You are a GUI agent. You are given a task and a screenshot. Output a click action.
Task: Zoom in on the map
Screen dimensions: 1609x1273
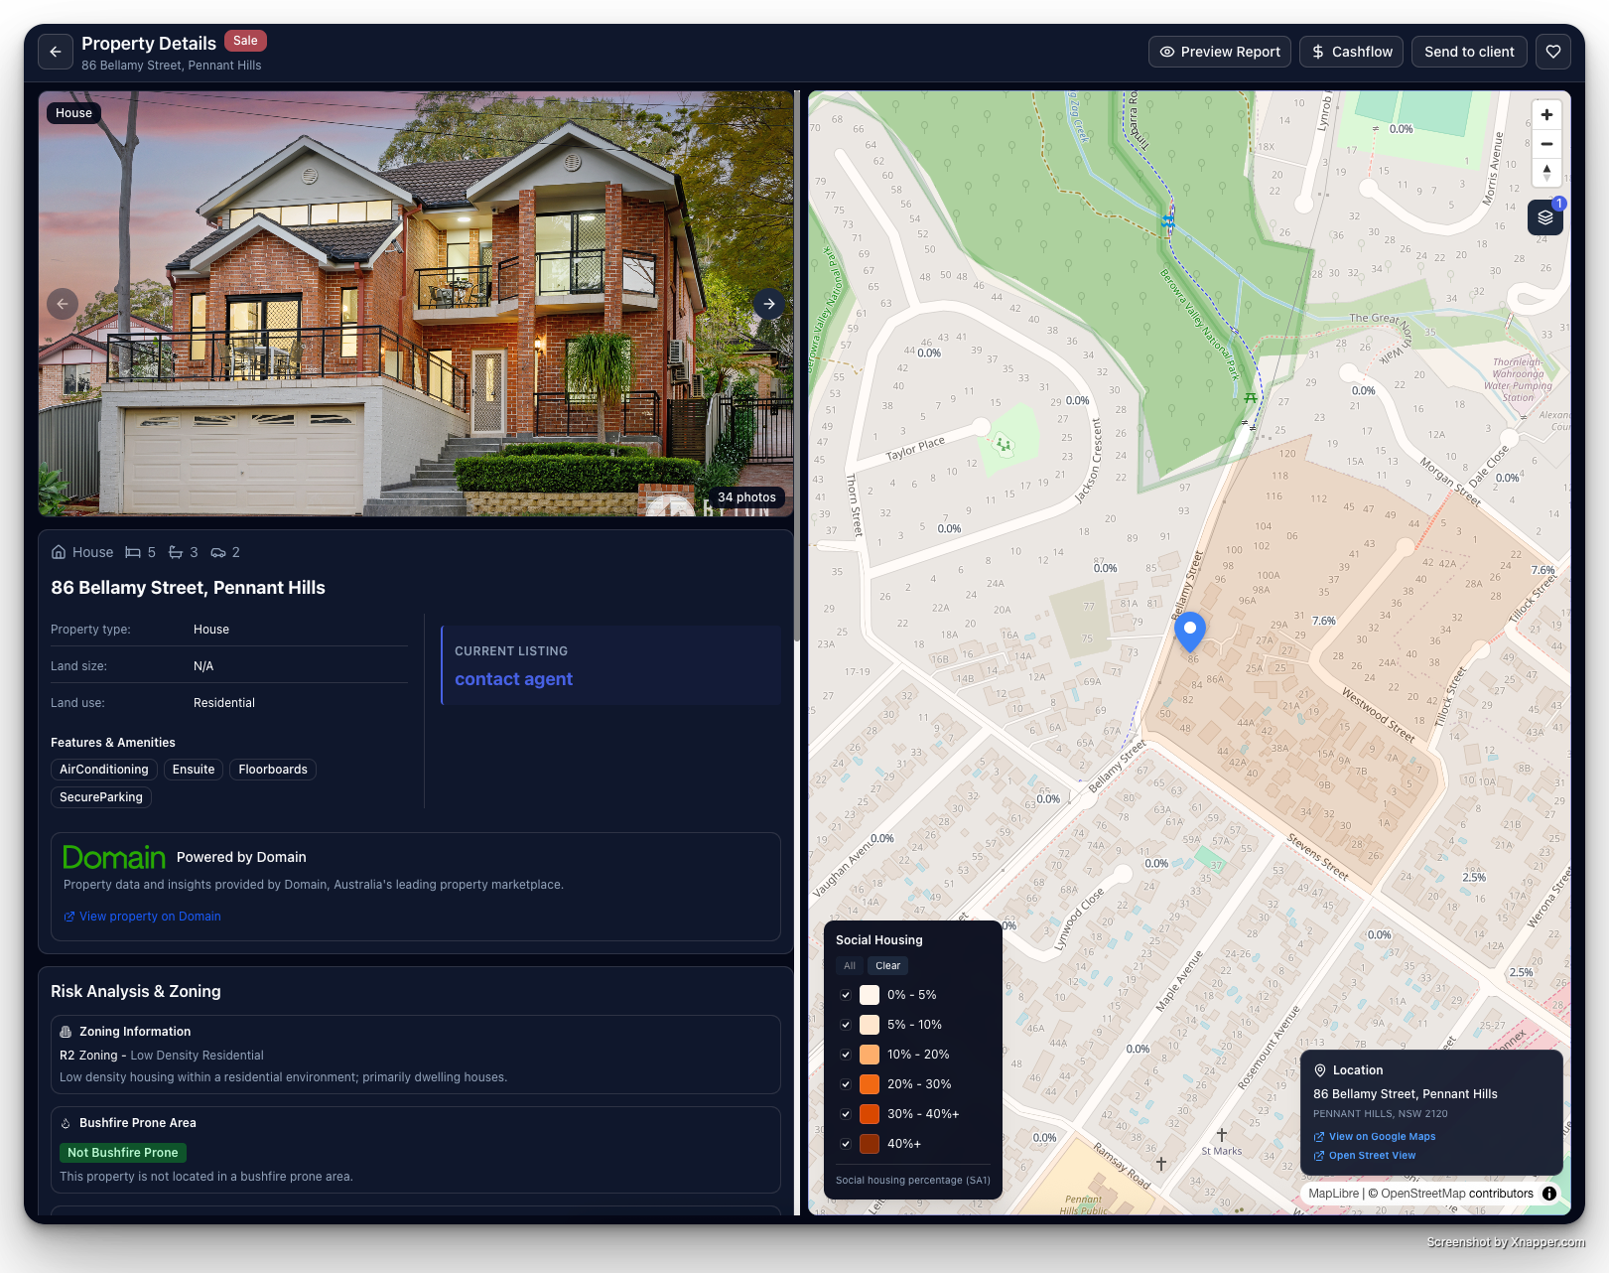click(x=1545, y=114)
